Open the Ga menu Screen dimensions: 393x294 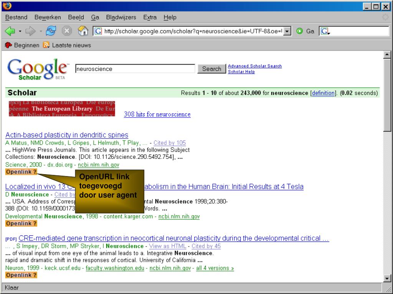[95, 17]
